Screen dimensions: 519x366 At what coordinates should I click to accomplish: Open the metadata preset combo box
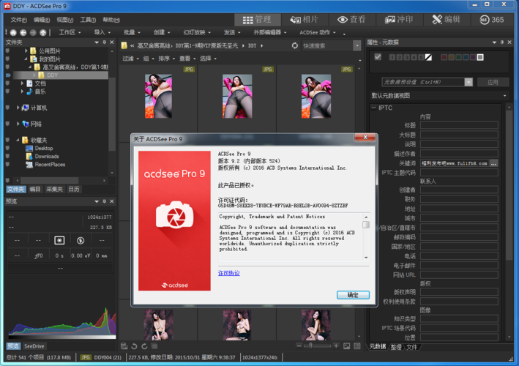click(427, 82)
